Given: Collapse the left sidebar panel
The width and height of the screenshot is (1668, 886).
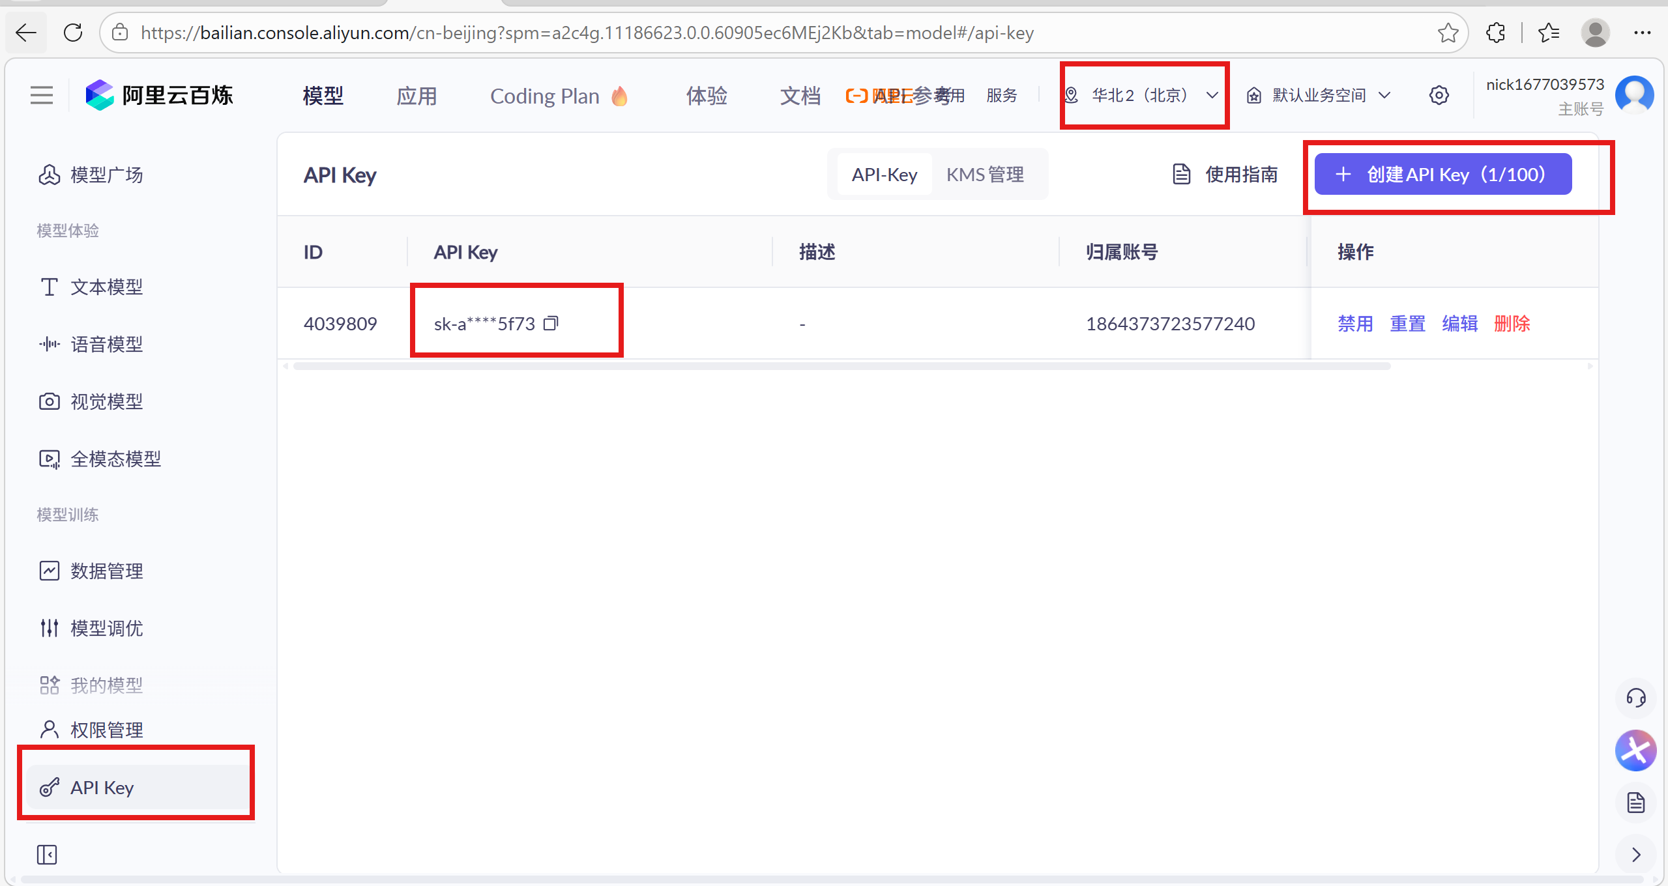Looking at the screenshot, I should [47, 854].
